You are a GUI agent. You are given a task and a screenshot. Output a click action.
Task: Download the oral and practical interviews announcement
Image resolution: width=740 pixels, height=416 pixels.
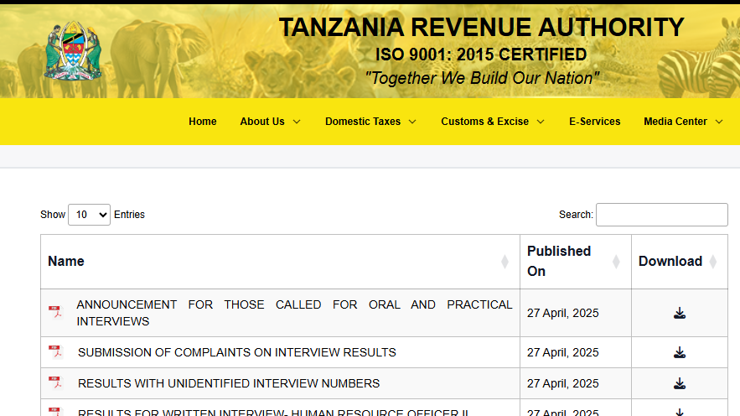click(x=680, y=313)
